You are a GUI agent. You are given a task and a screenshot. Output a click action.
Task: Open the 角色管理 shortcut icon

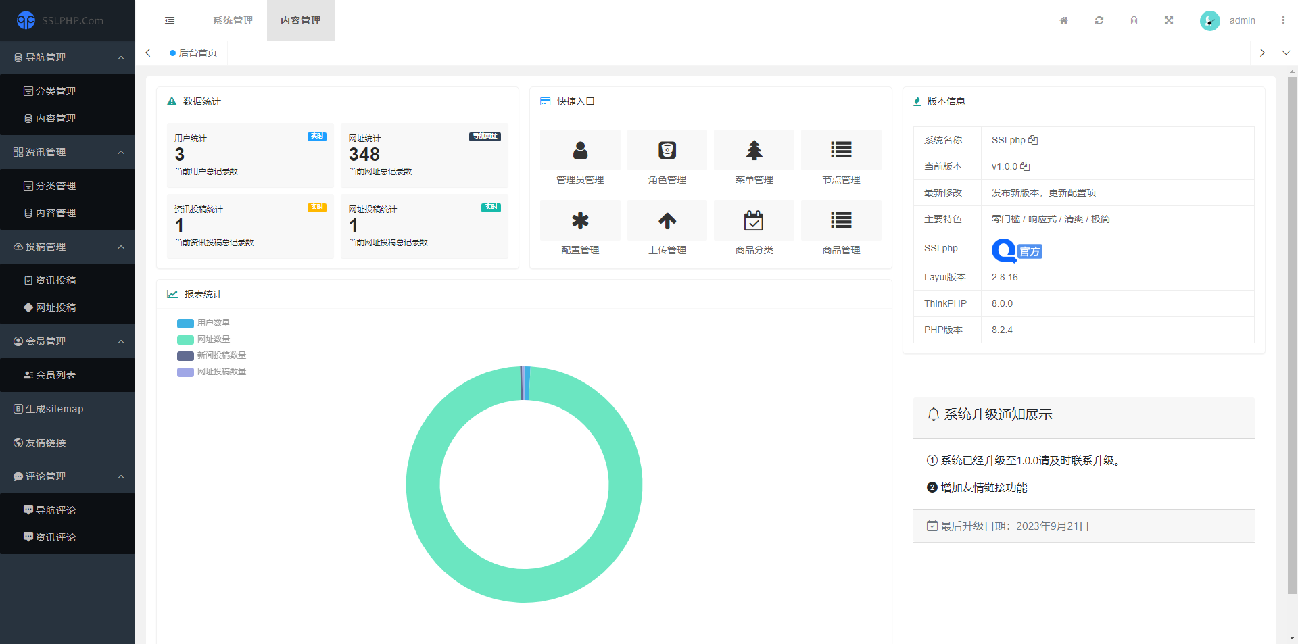(667, 150)
